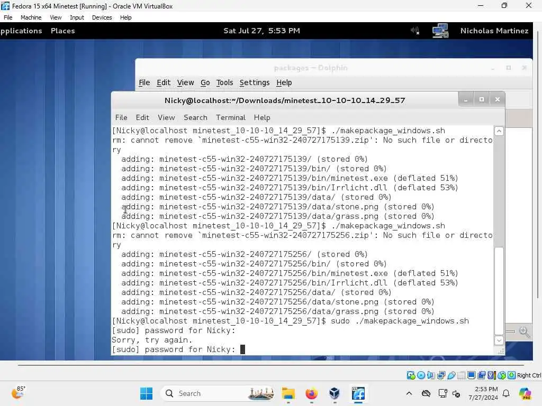542x406 pixels.
Task: Click the sudo password prompt cursor
Action: click(242, 349)
